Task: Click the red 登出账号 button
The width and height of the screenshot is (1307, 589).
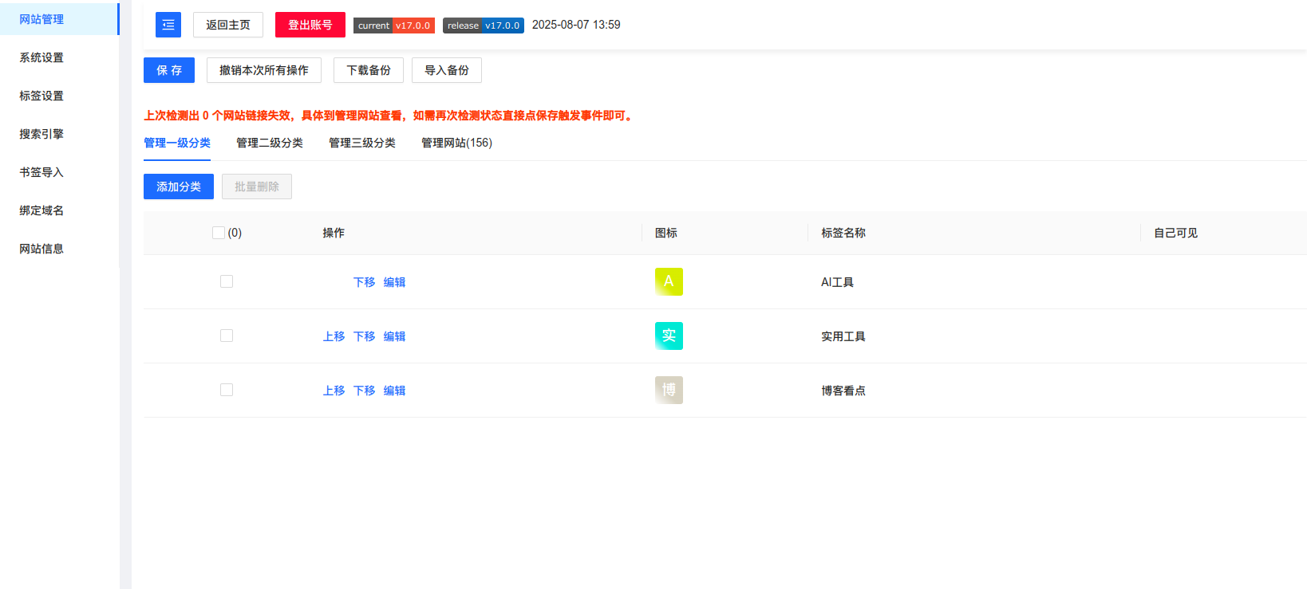Action: pyautogui.click(x=310, y=25)
